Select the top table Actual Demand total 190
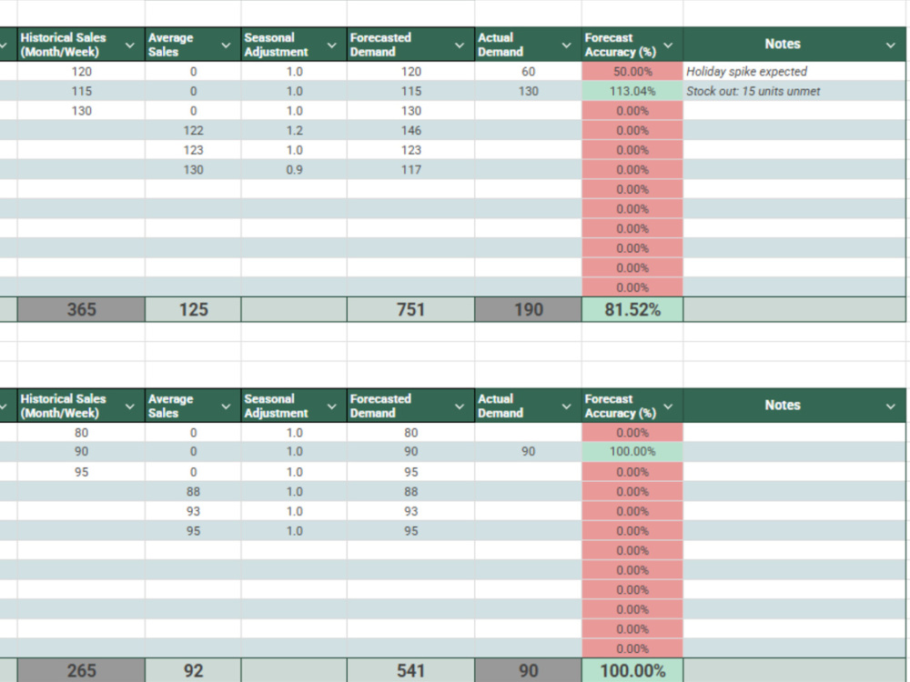Screen dimensions: 910x682 pos(528,310)
